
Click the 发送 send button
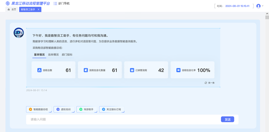pyautogui.click(x=228, y=119)
